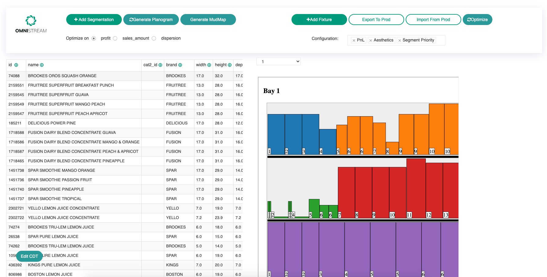Click id cell 74274
The image size is (547, 277).
click(16, 227)
